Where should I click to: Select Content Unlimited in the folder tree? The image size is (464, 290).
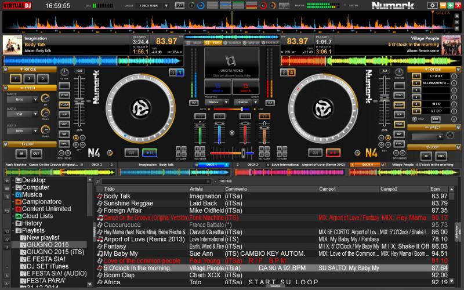46,209
